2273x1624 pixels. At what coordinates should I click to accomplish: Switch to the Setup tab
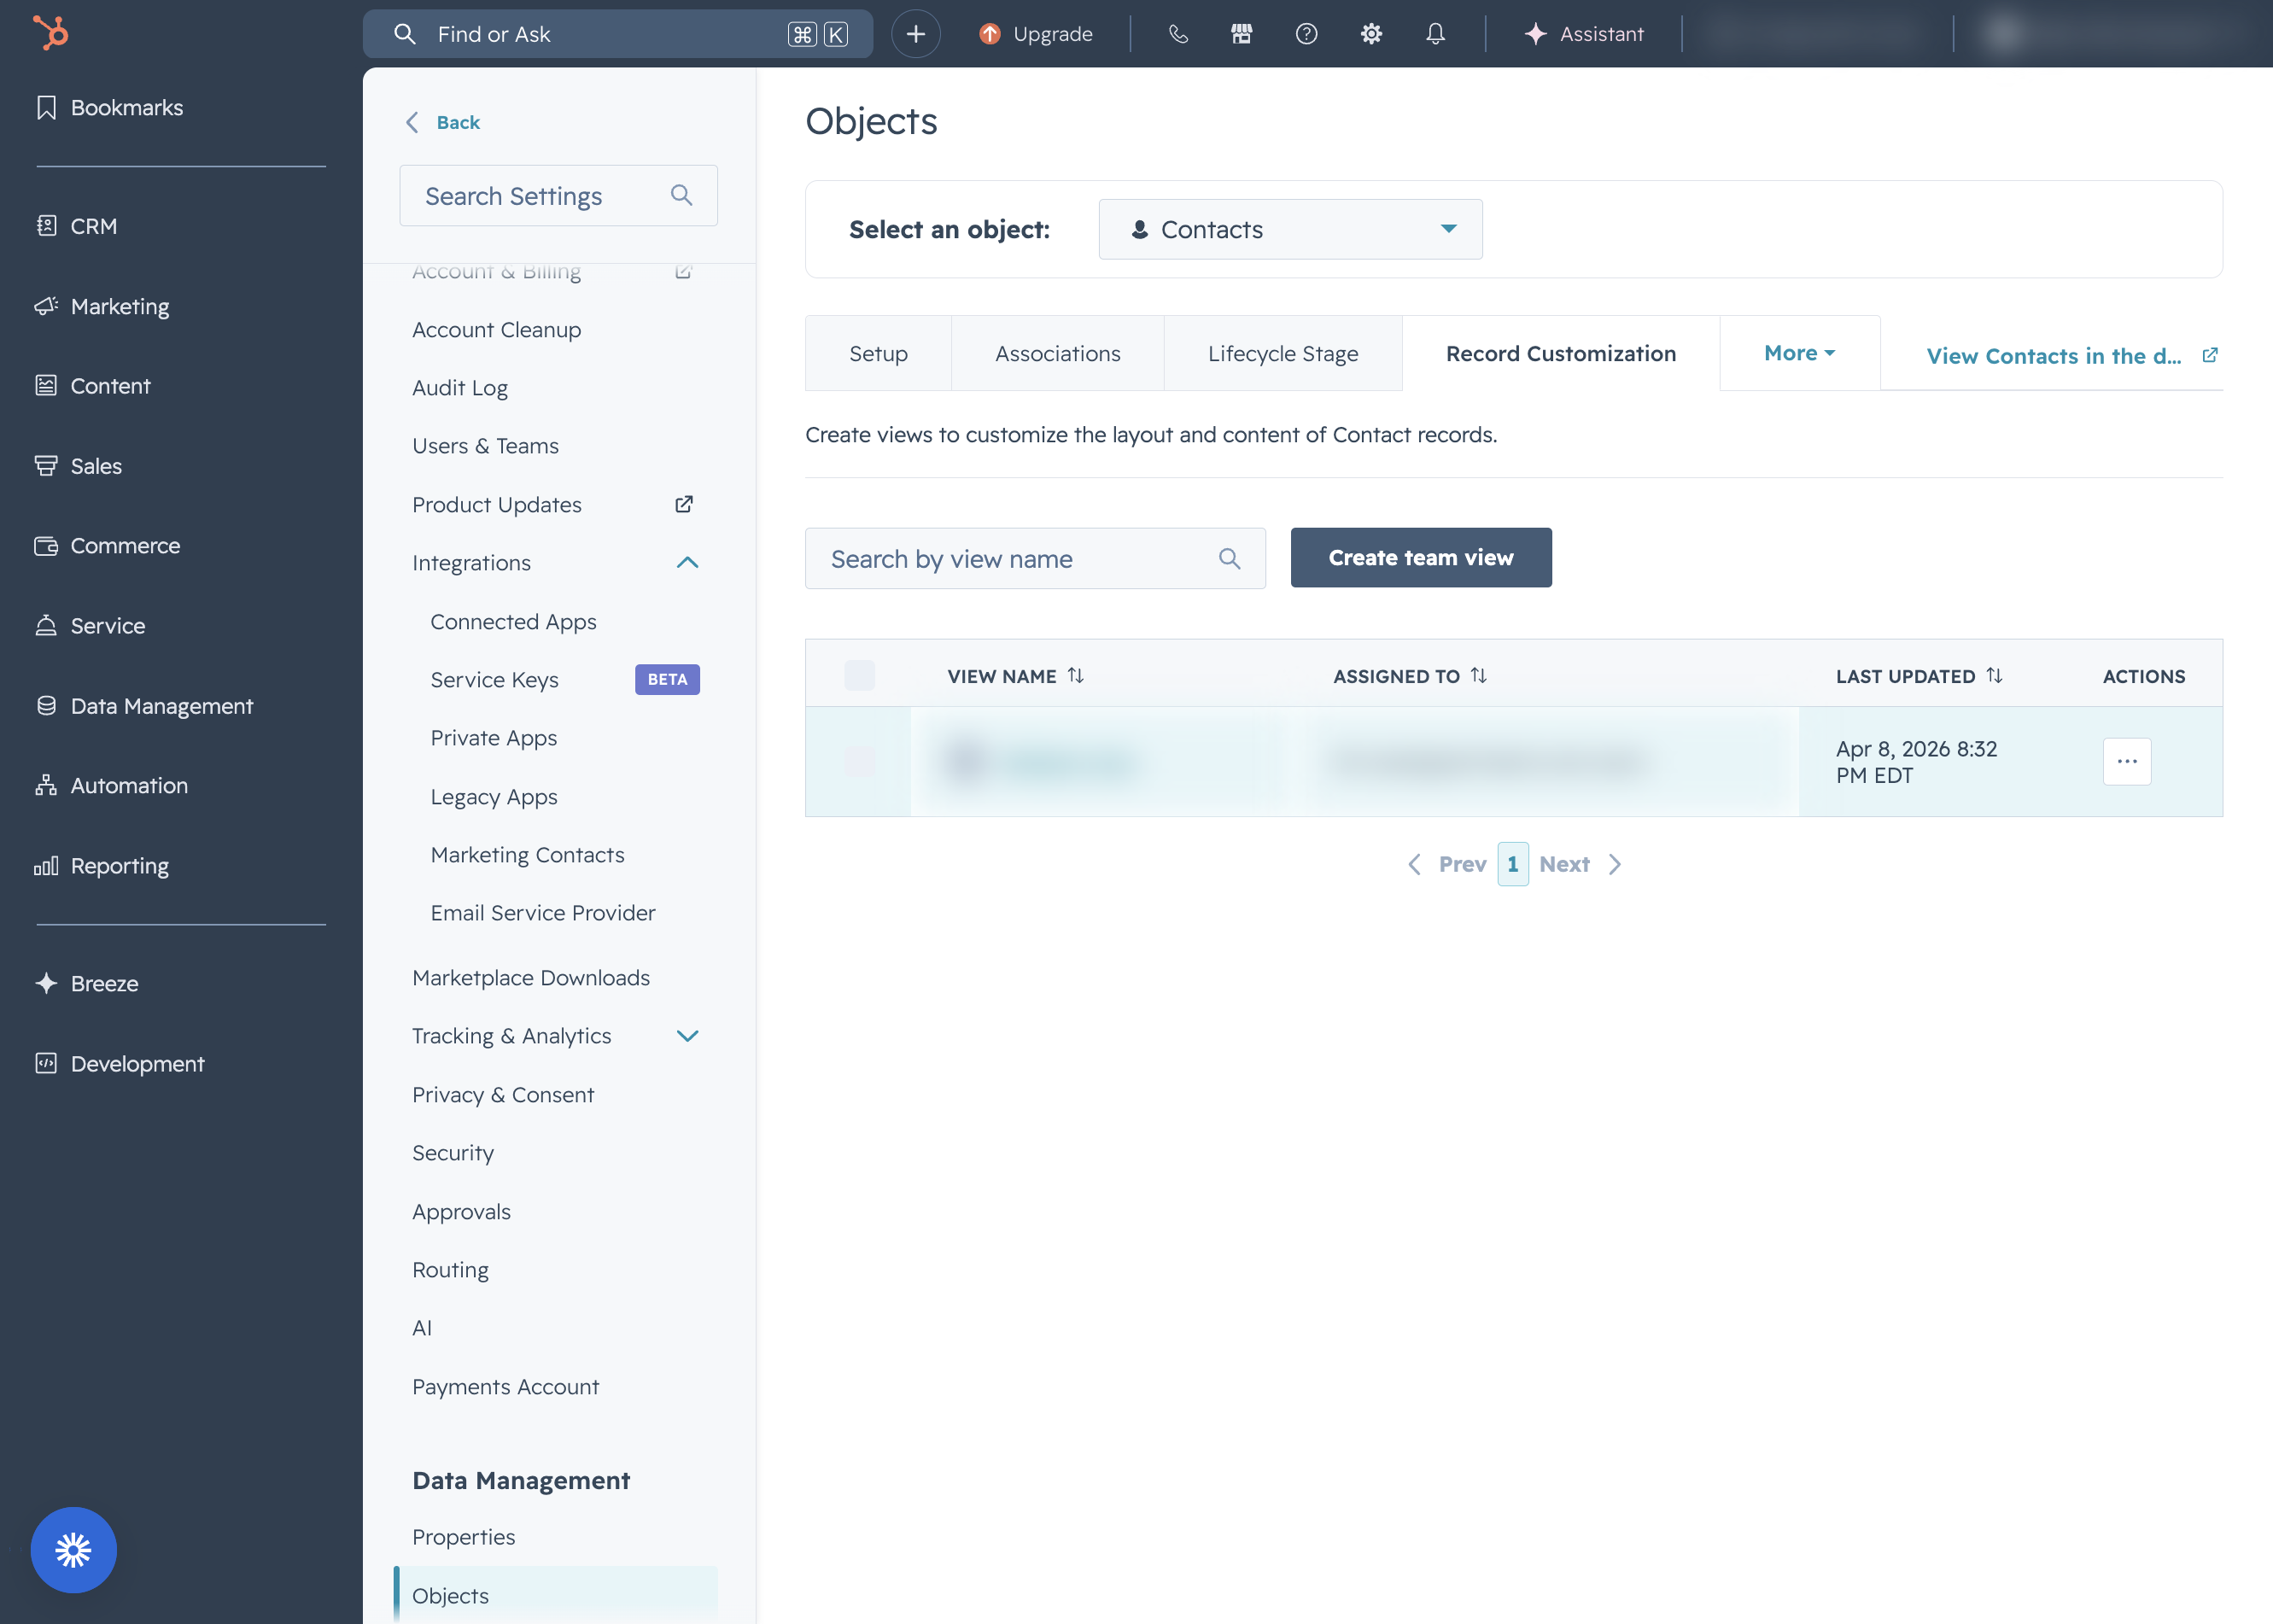pyautogui.click(x=878, y=353)
